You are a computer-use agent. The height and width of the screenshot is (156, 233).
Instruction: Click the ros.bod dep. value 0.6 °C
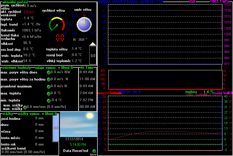(x=28, y=49)
